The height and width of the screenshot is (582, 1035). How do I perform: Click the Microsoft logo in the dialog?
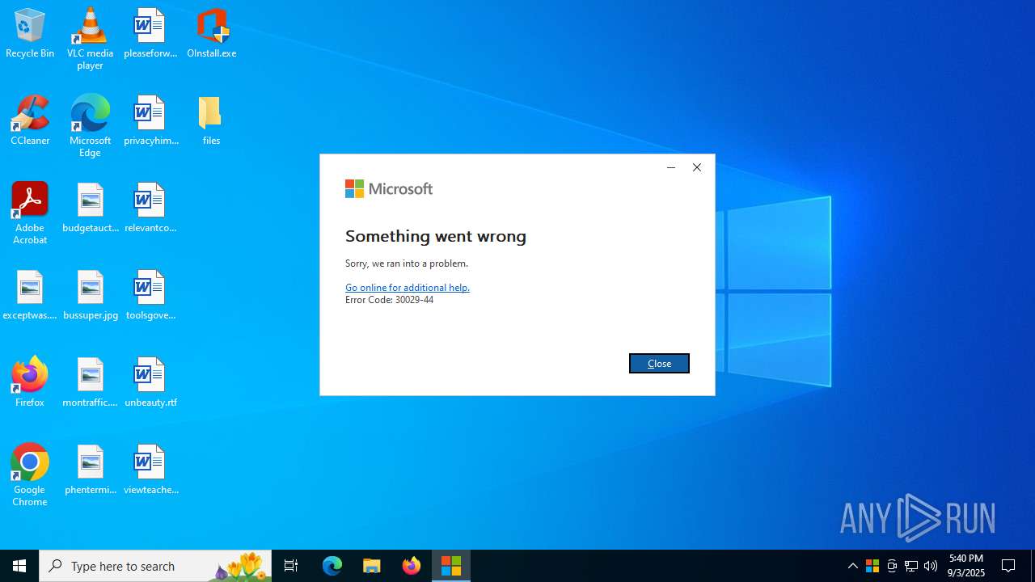(x=389, y=188)
